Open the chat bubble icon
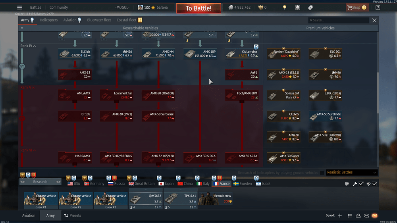The width and height of the screenshot is (397, 223). (x=366, y=216)
